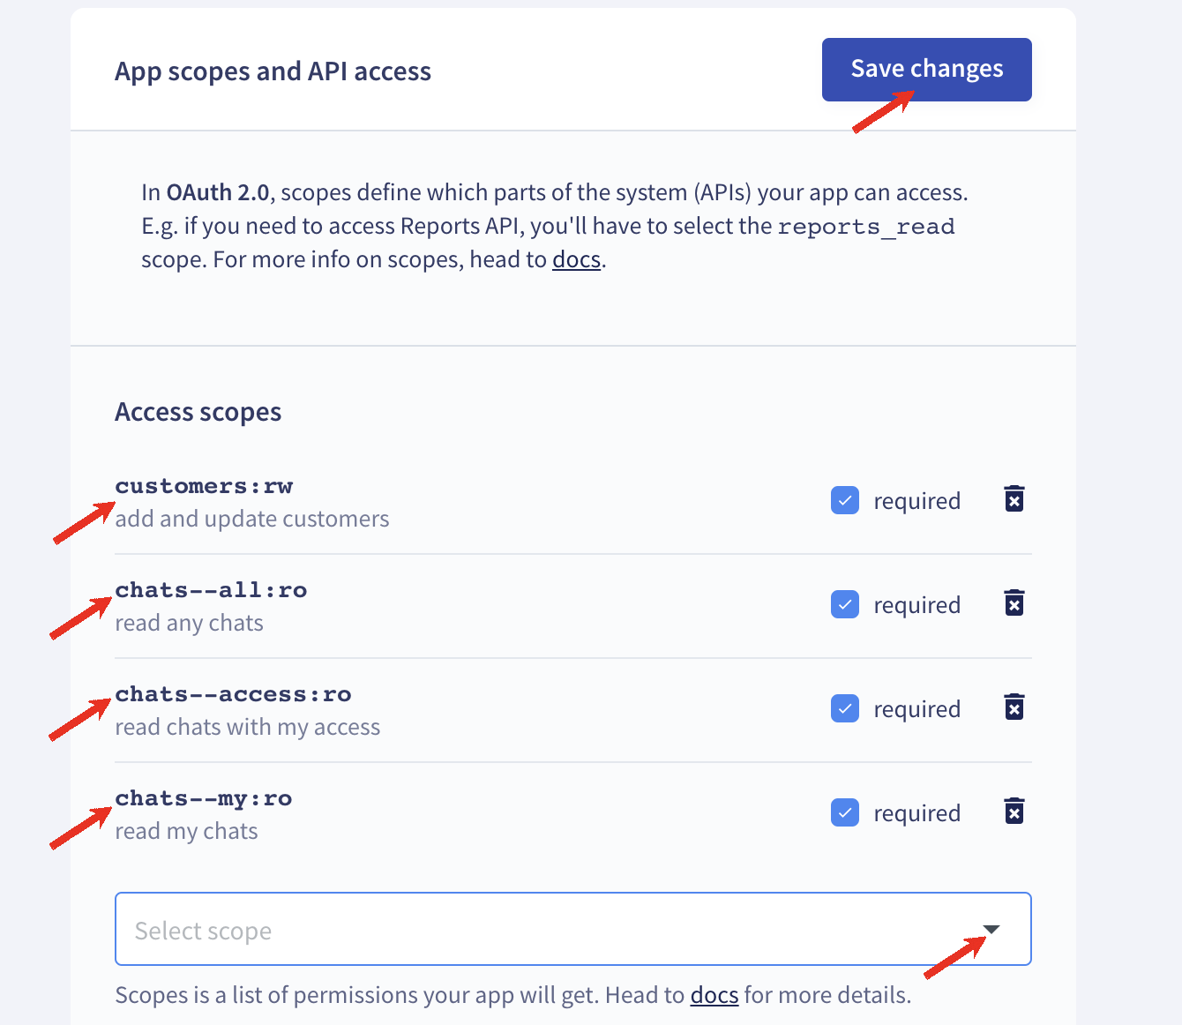The image size is (1182, 1025).
Task: Toggle required checkbox for chats--my:ro
Action: (845, 813)
